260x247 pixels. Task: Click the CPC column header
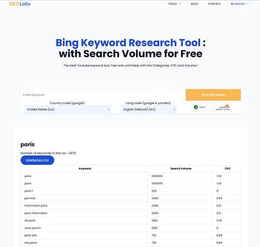(x=227, y=168)
